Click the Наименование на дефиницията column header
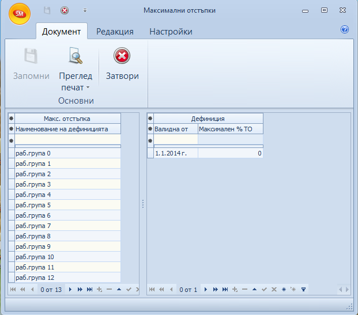 tap(68, 129)
